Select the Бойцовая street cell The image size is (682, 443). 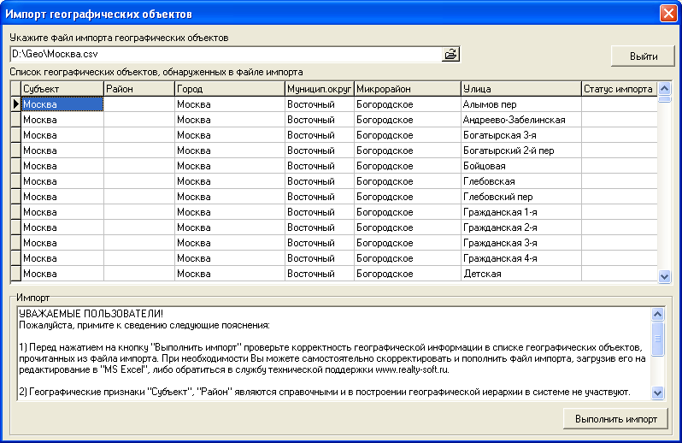(x=521, y=166)
